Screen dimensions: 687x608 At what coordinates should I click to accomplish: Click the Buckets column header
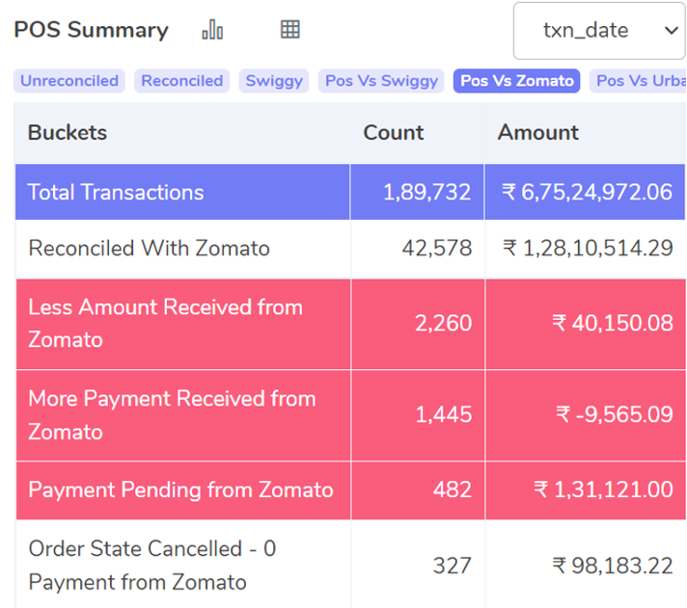click(x=68, y=133)
